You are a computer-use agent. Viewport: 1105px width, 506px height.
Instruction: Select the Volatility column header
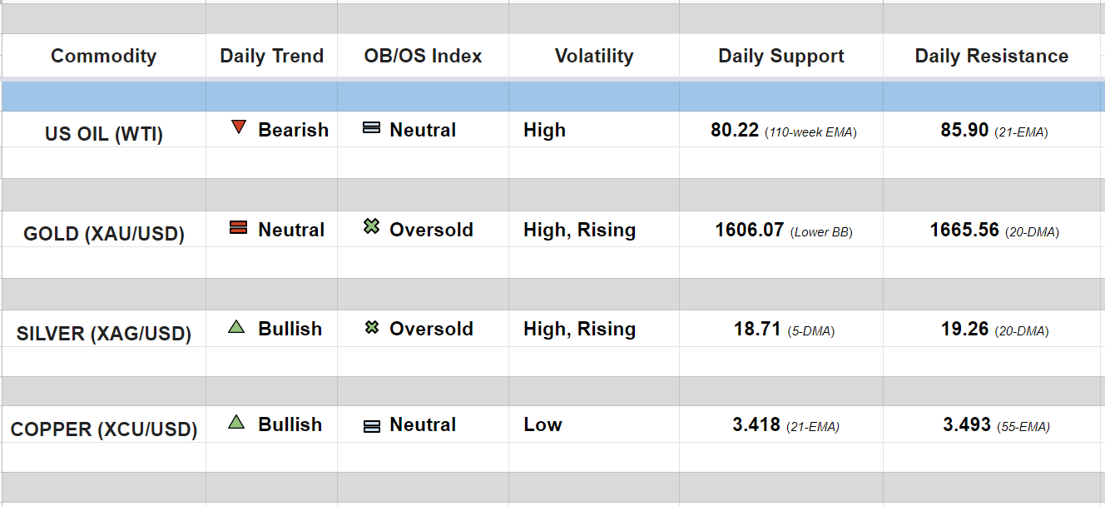click(593, 56)
